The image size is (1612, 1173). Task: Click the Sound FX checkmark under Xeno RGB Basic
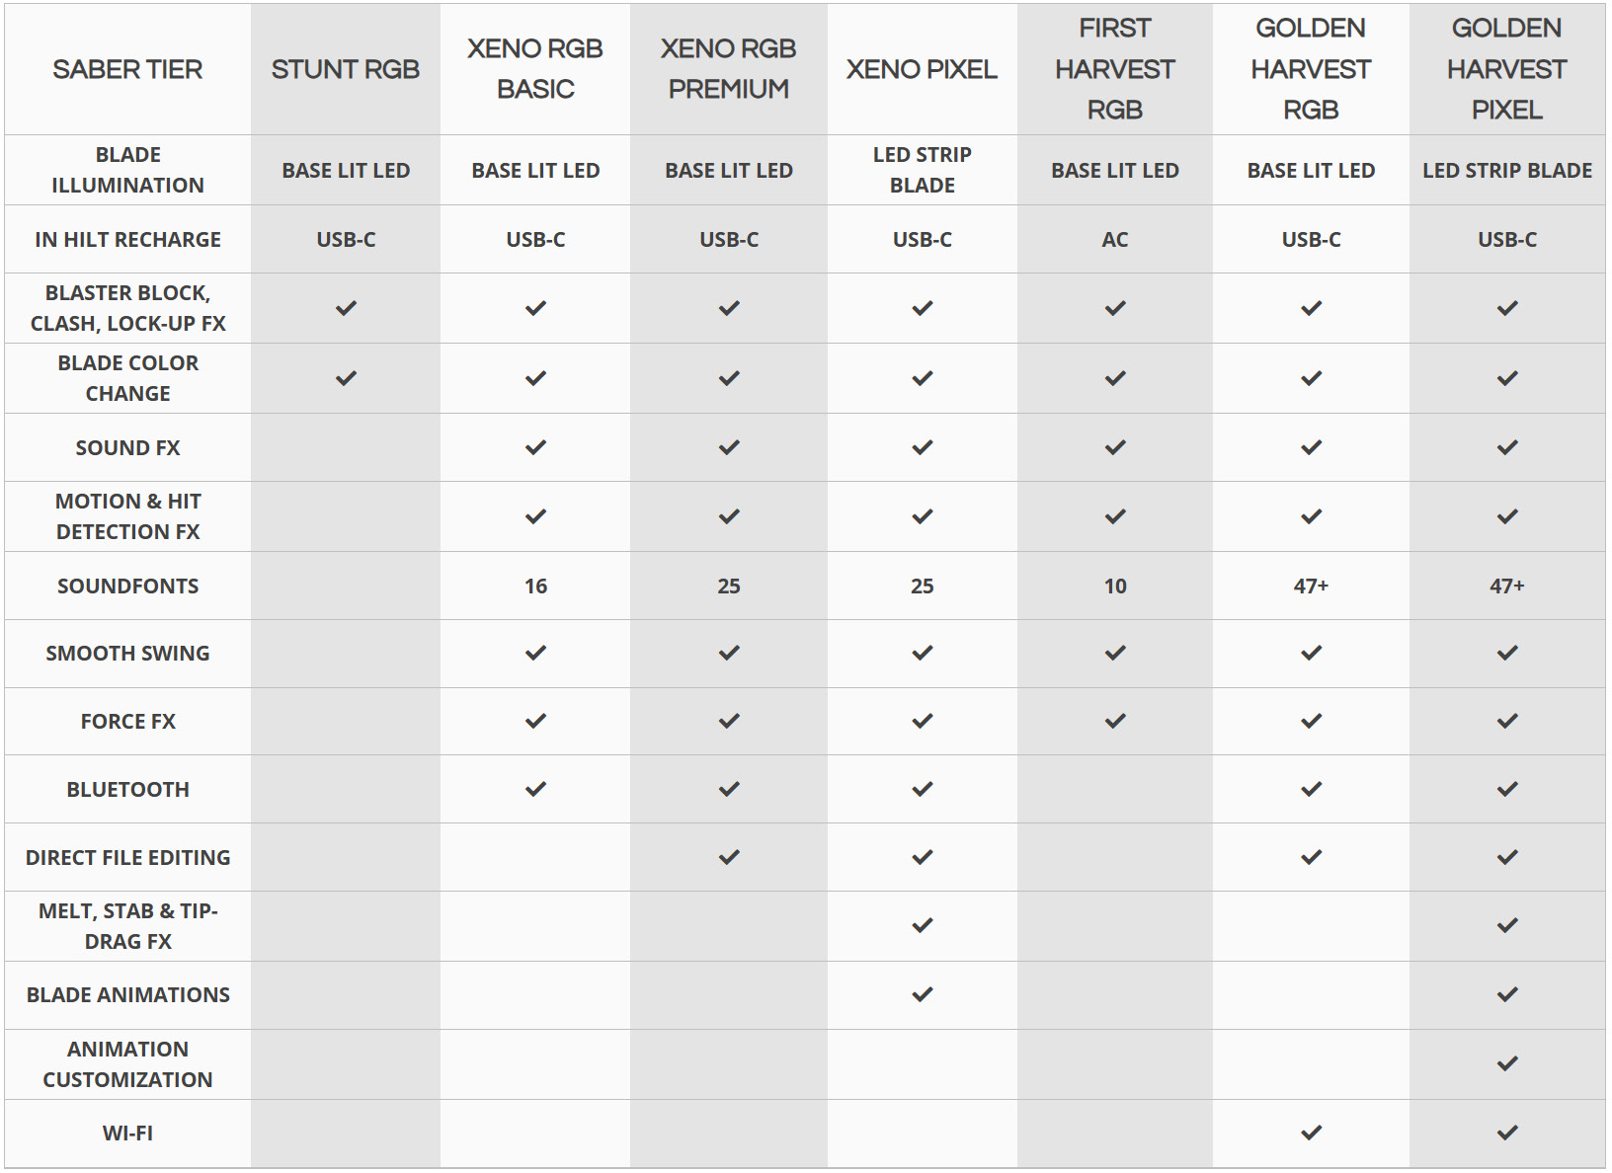(535, 447)
